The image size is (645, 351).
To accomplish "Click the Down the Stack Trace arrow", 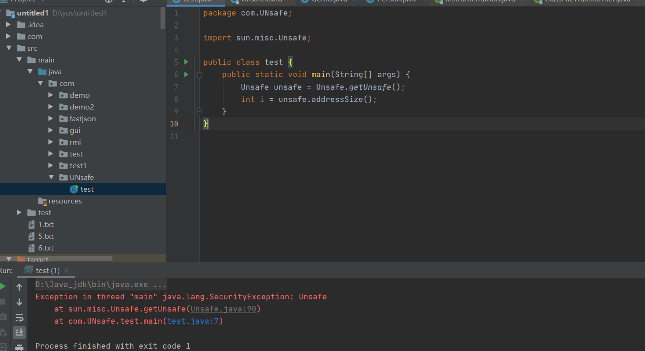I will [x=19, y=302].
